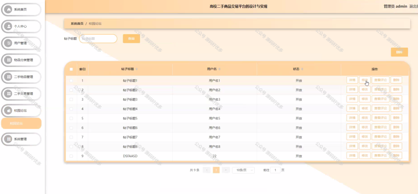
Task: Expand 物品分类管理 sidebar menu
Action: click(21, 60)
